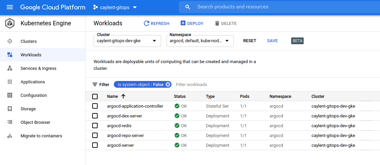Check the argocd-application-controller row checkbox
The width and height of the screenshot is (380, 165).
pos(95,106)
